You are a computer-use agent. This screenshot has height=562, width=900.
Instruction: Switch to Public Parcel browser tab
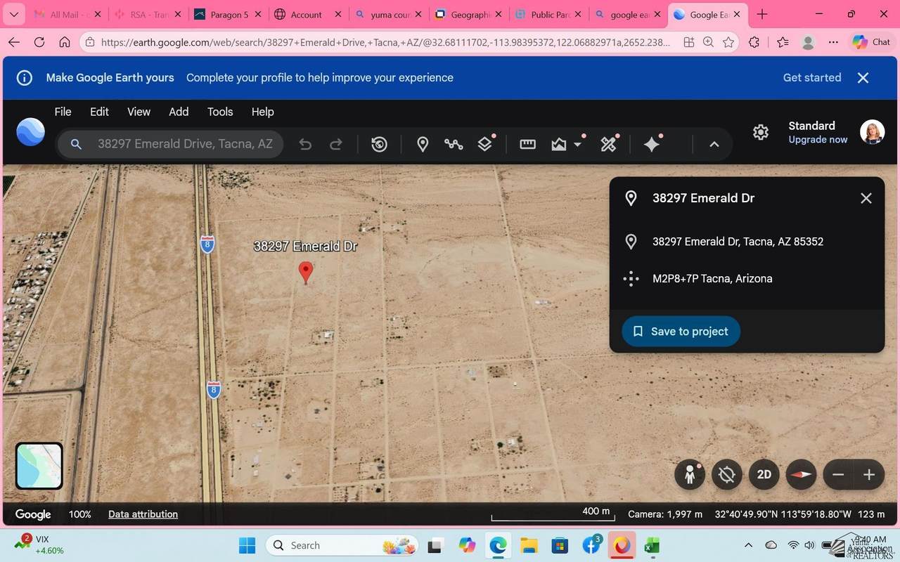549,14
